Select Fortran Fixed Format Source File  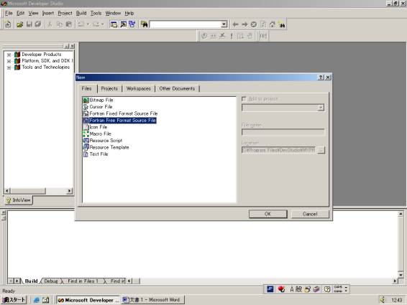coord(123,113)
